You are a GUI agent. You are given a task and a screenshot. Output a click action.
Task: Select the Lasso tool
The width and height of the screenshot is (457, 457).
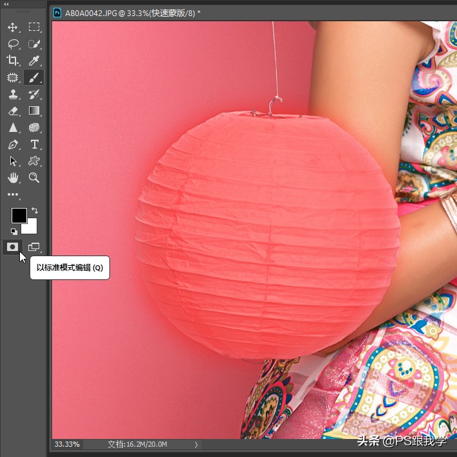(13, 44)
